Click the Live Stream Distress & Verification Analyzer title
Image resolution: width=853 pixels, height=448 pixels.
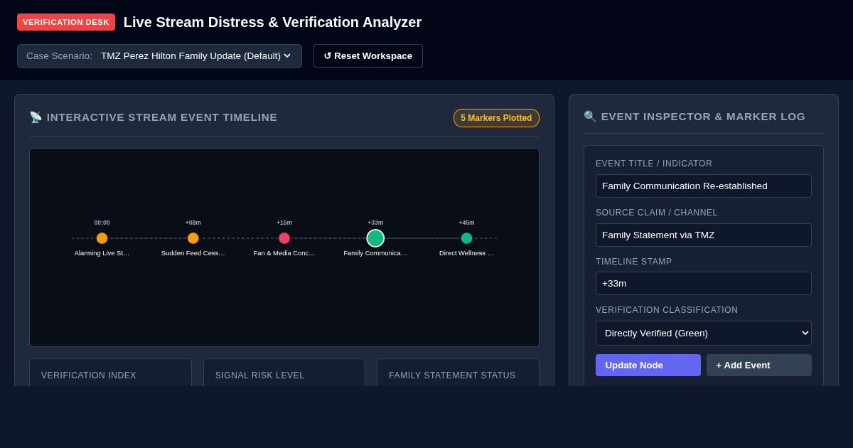pos(272,22)
